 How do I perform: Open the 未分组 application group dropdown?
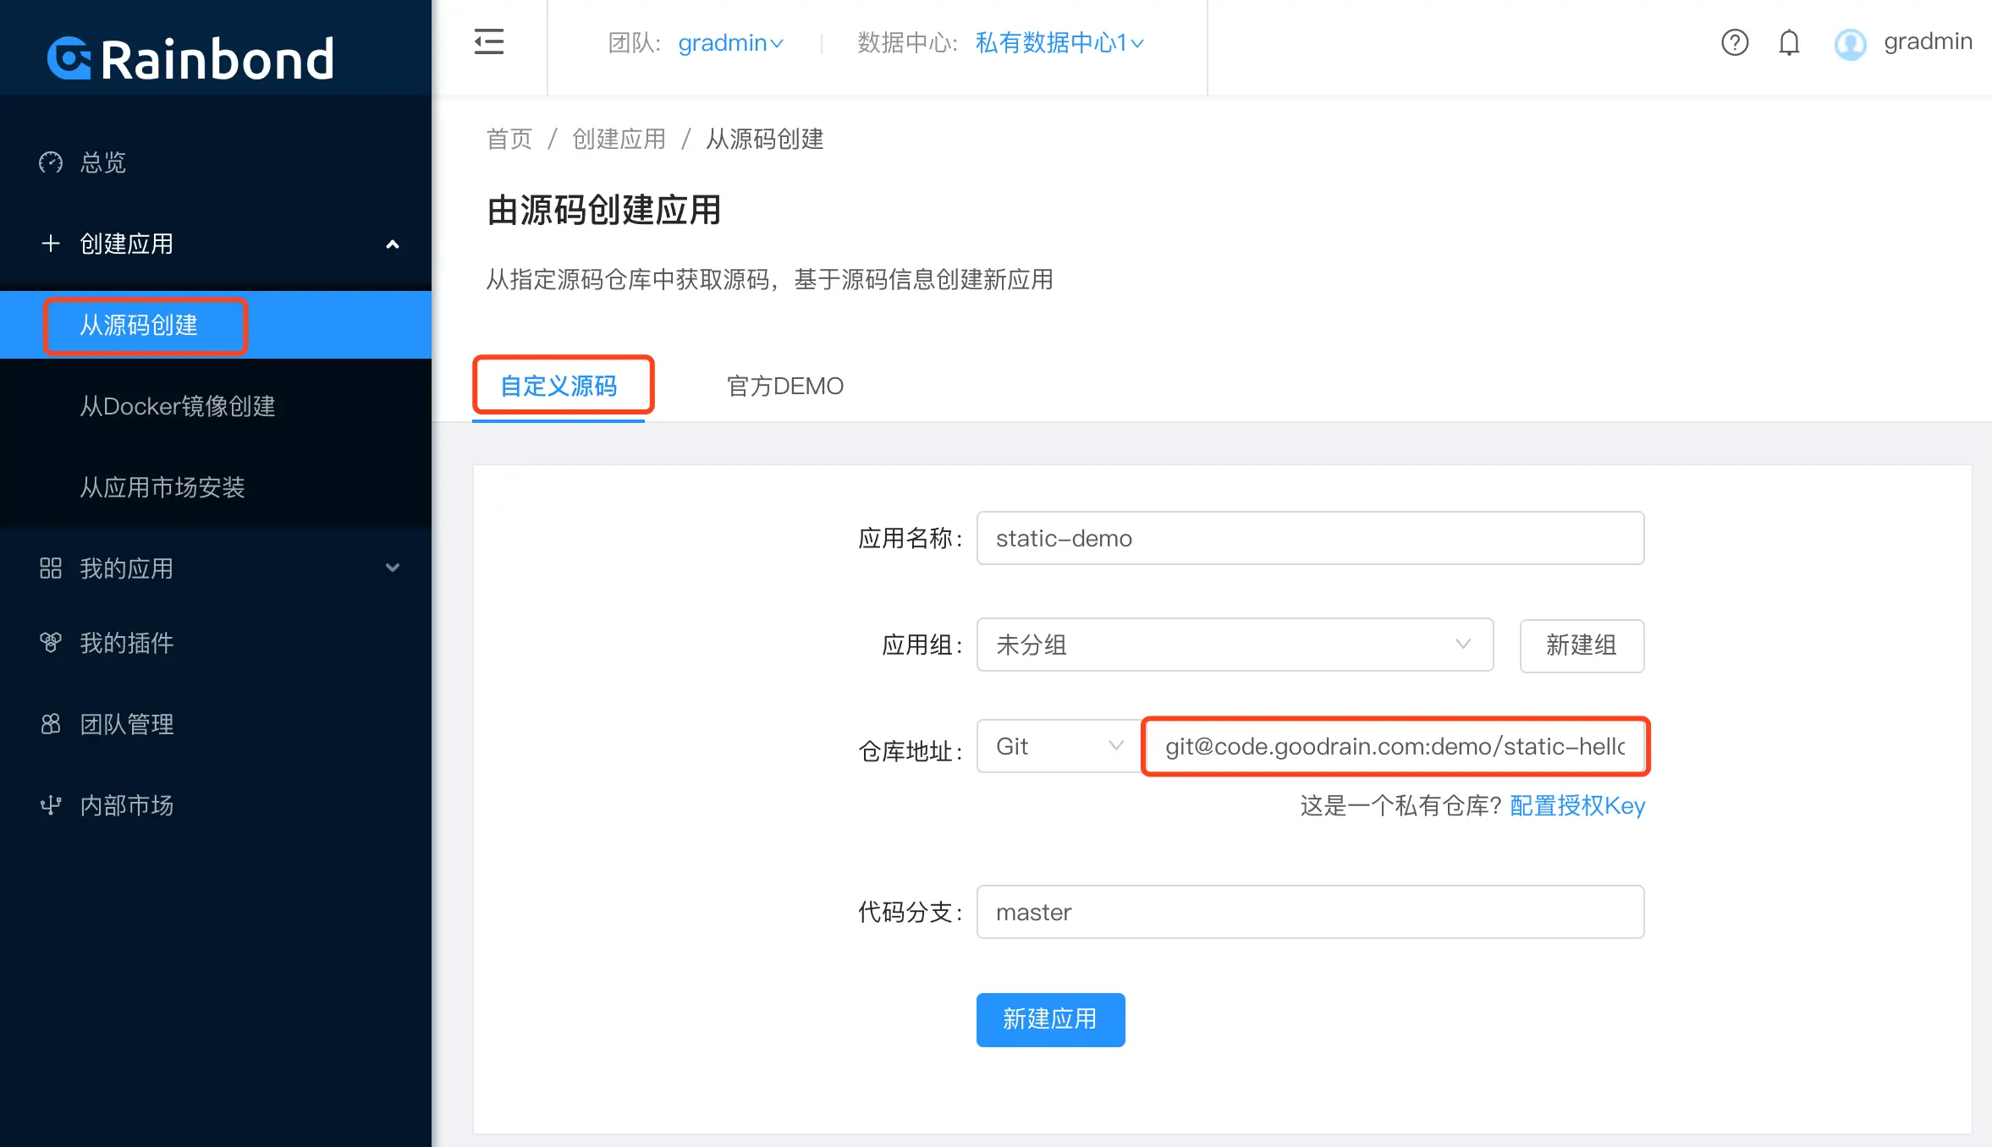click(1234, 645)
